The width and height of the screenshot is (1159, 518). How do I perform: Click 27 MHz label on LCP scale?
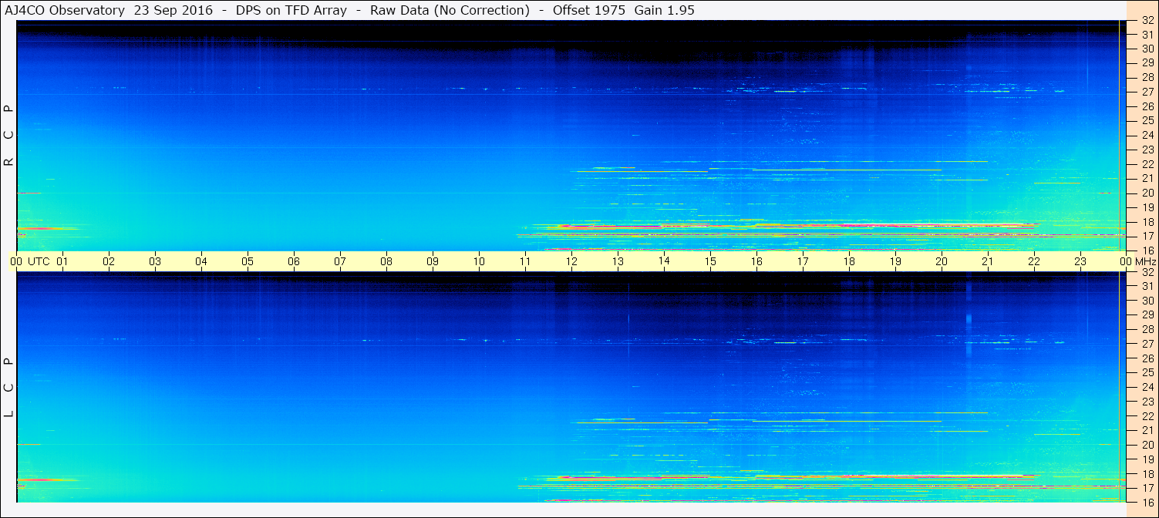[x=1147, y=344]
